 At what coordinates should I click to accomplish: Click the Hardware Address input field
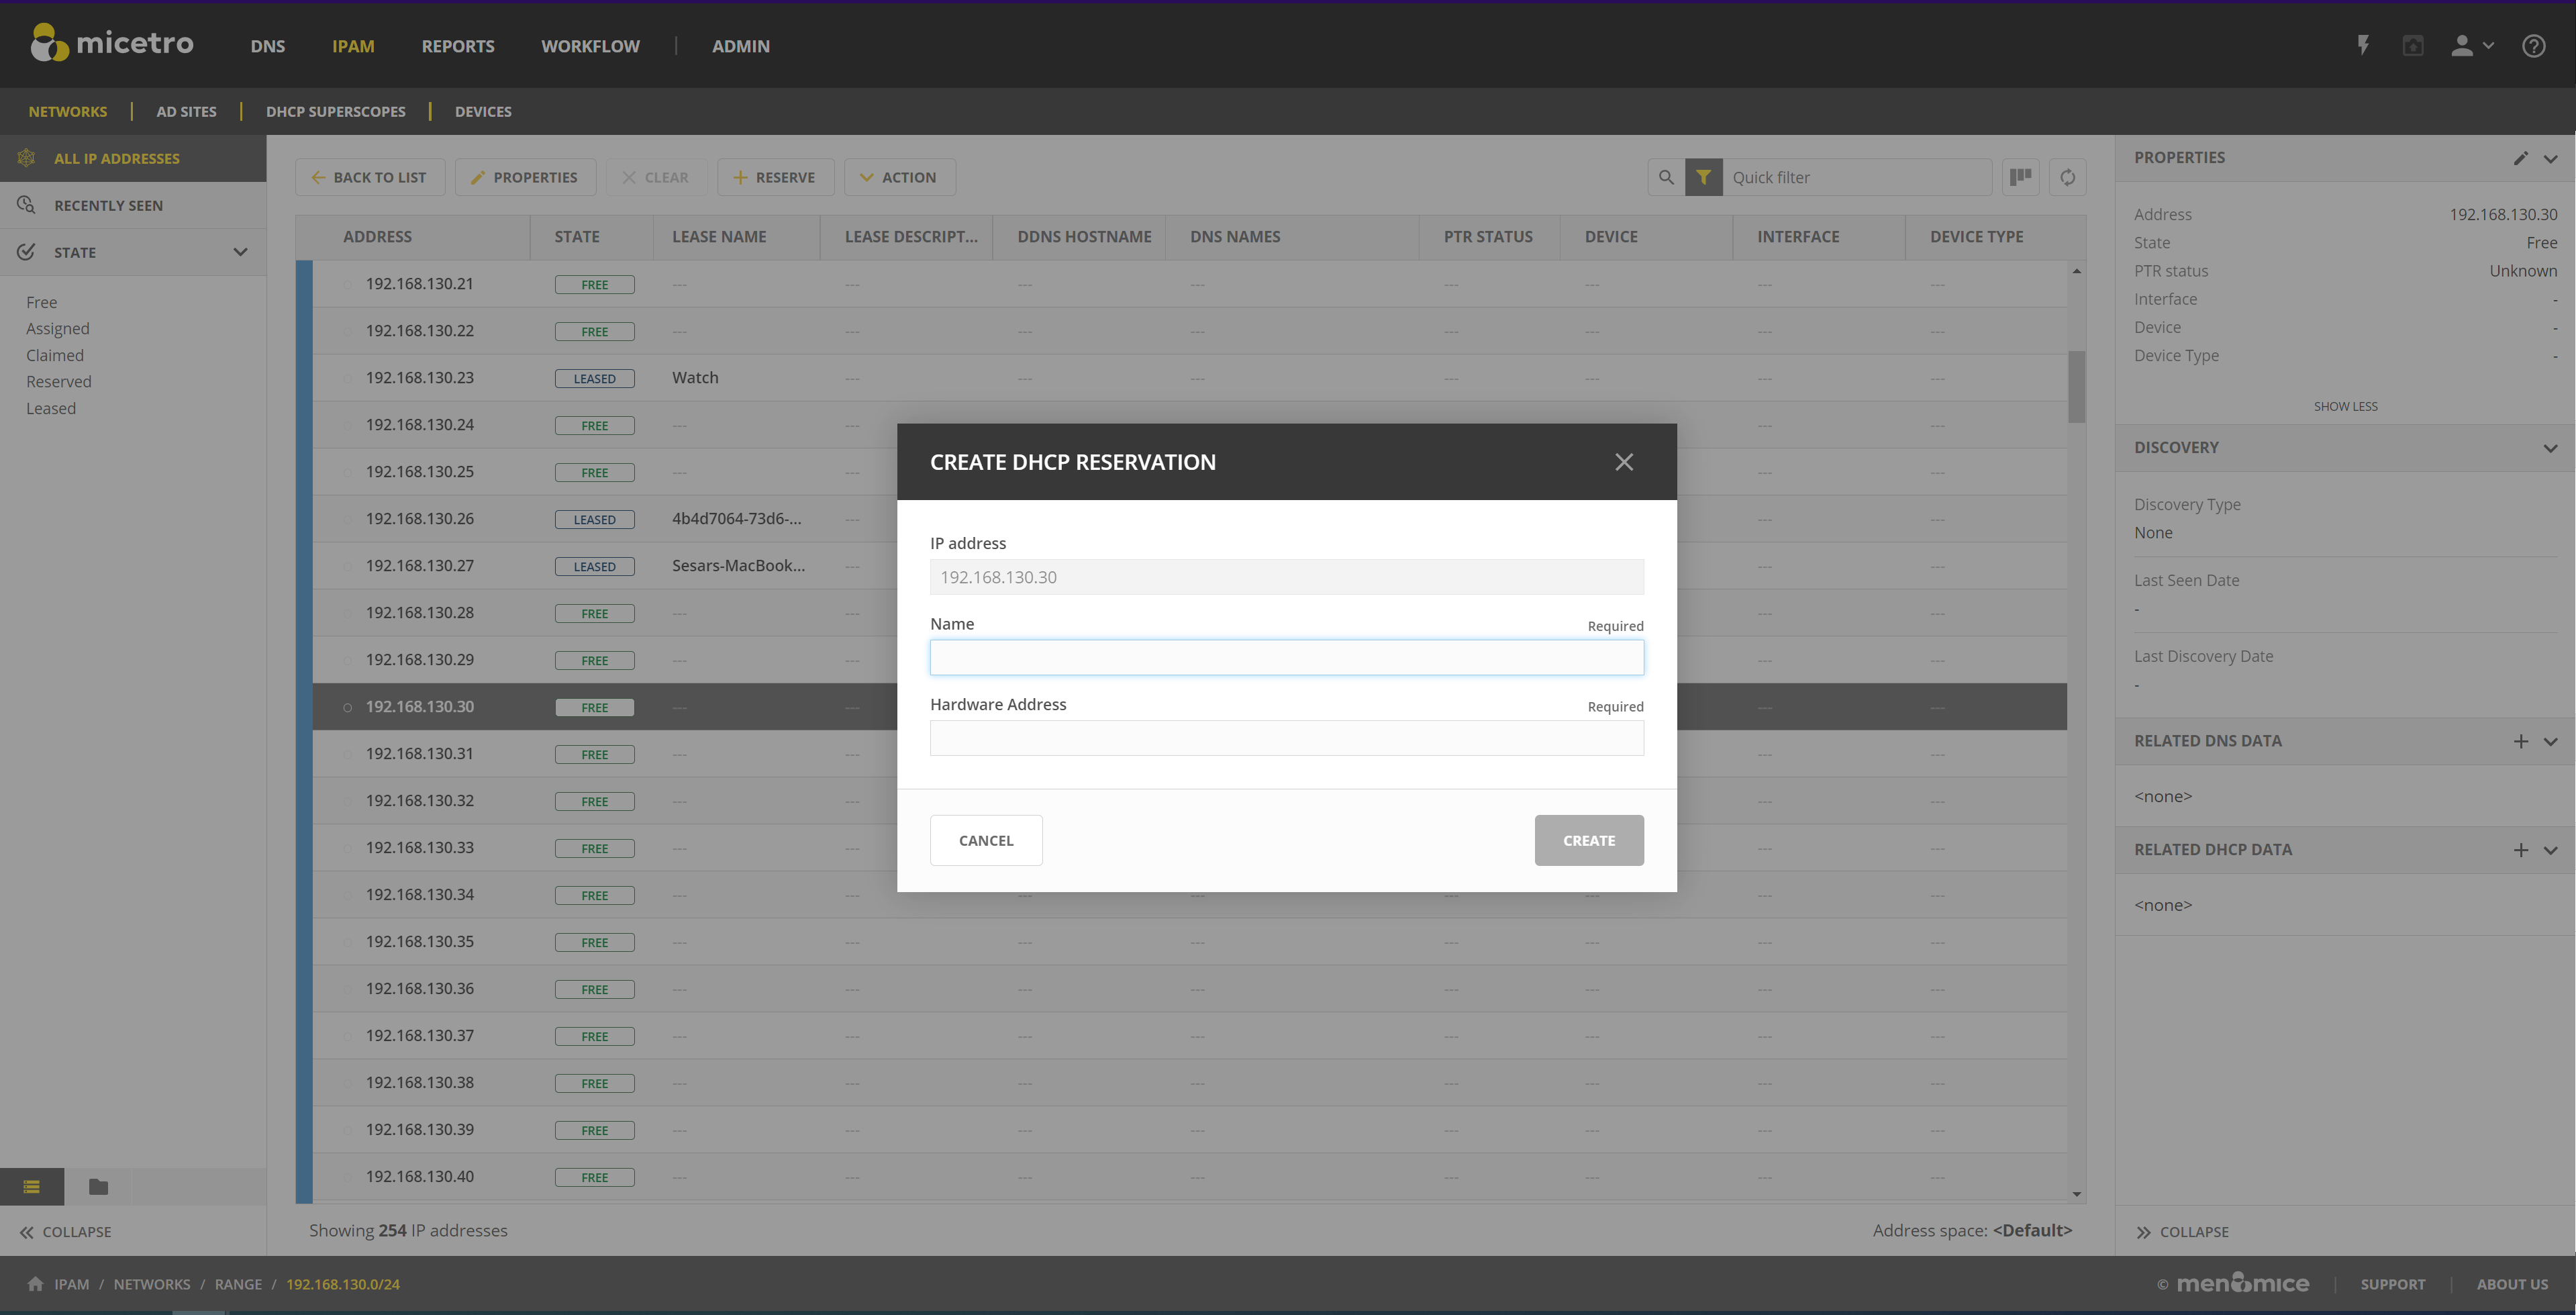[x=1286, y=738]
